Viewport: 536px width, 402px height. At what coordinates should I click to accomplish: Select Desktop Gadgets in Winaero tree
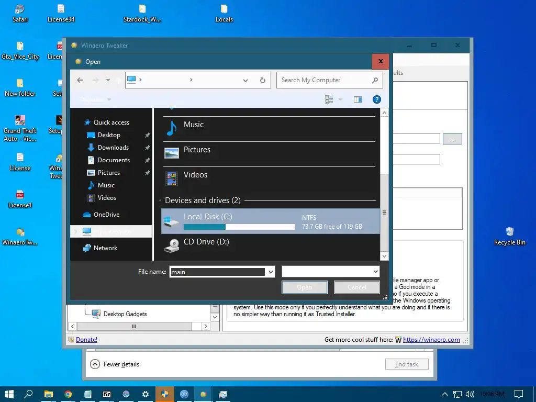pyautogui.click(x=125, y=314)
